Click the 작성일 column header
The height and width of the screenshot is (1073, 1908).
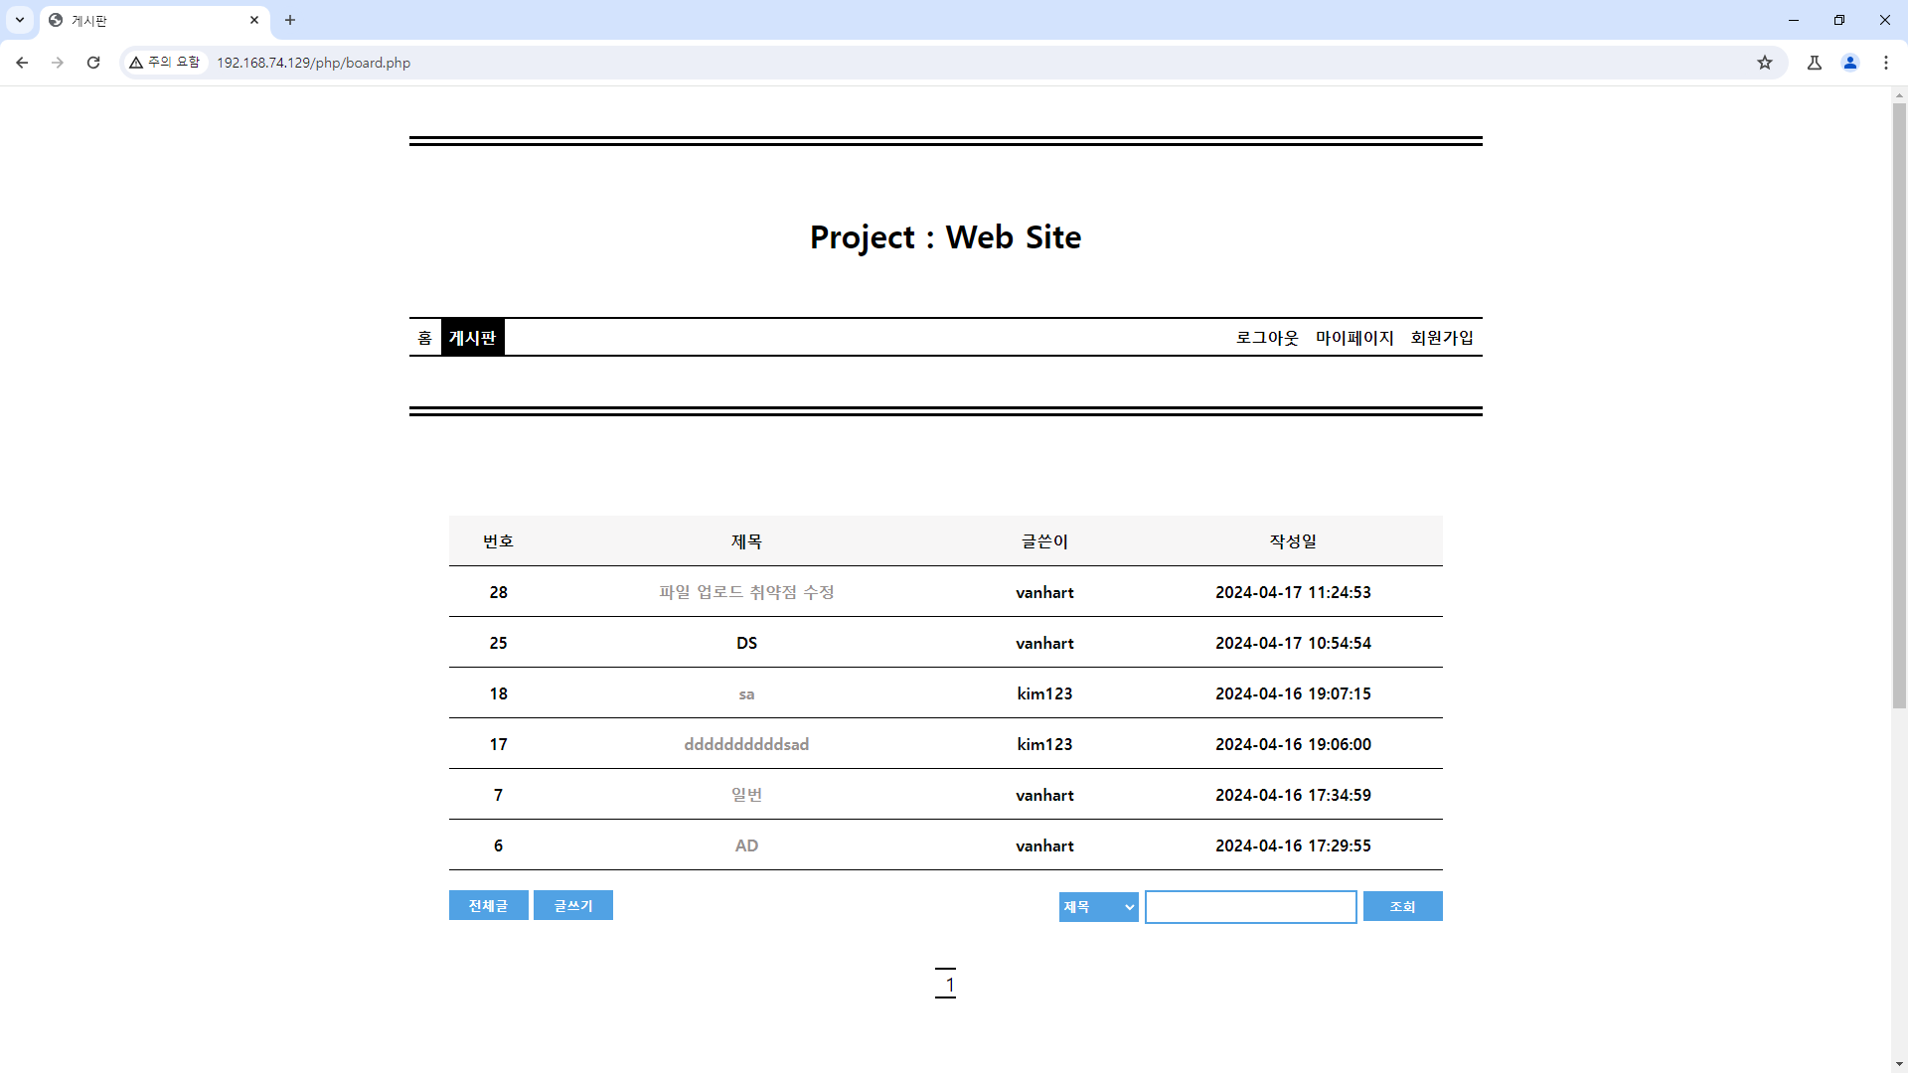[1293, 541]
